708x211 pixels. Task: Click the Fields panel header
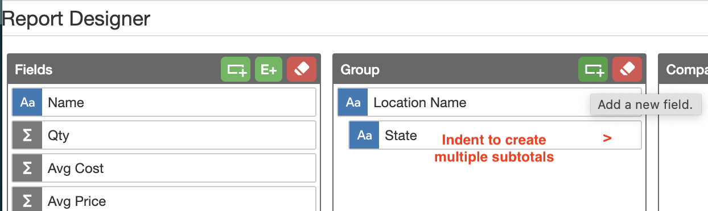(164, 69)
